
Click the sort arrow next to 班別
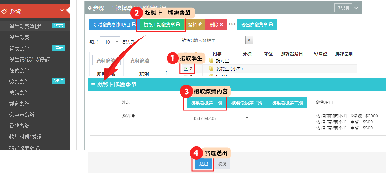(x=166, y=73)
